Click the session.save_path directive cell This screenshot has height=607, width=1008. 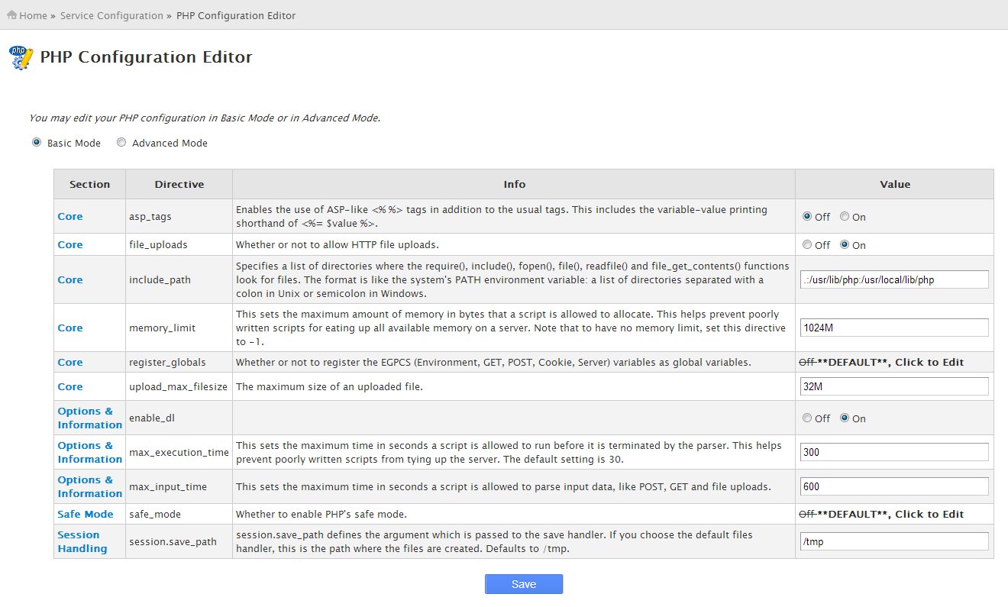click(x=179, y=541)
